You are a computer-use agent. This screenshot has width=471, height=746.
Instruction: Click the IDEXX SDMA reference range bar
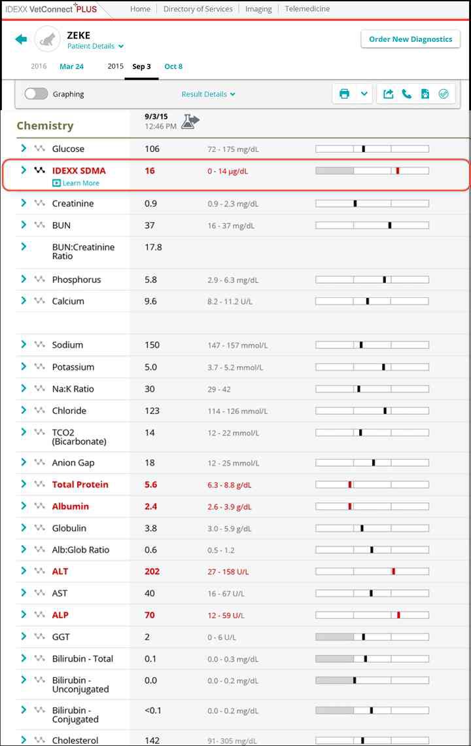(x=372, y=171)
